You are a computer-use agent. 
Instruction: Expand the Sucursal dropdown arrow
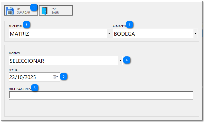(109, 33)
